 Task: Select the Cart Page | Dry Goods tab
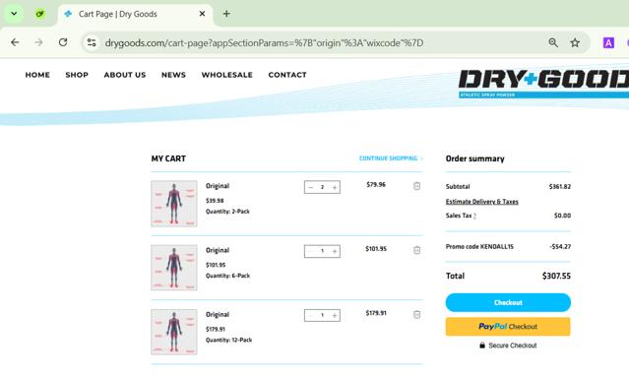[135, 15]
